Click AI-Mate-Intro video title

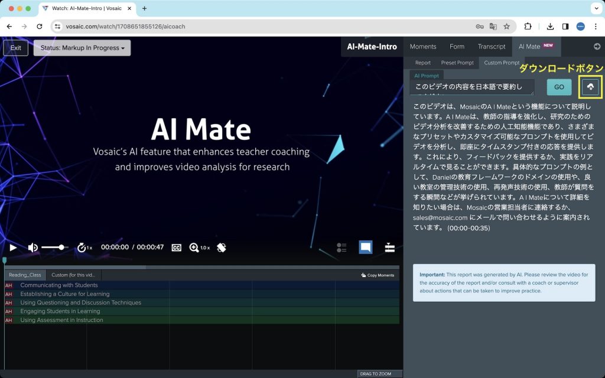pyautogui.click(x=372, y=47)
